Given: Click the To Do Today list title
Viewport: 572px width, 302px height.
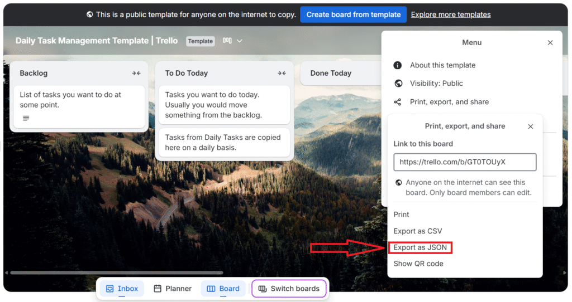Looking at the screenshot, I should click(187, 73).
